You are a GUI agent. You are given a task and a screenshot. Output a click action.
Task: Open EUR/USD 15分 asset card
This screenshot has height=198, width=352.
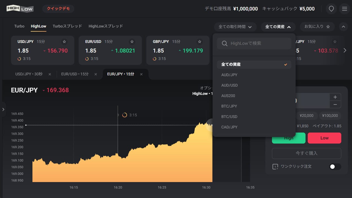coord(110,50)
